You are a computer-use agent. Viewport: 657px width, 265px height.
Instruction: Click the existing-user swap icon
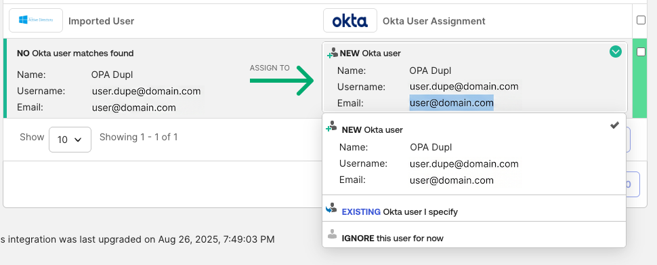[331, 208]
